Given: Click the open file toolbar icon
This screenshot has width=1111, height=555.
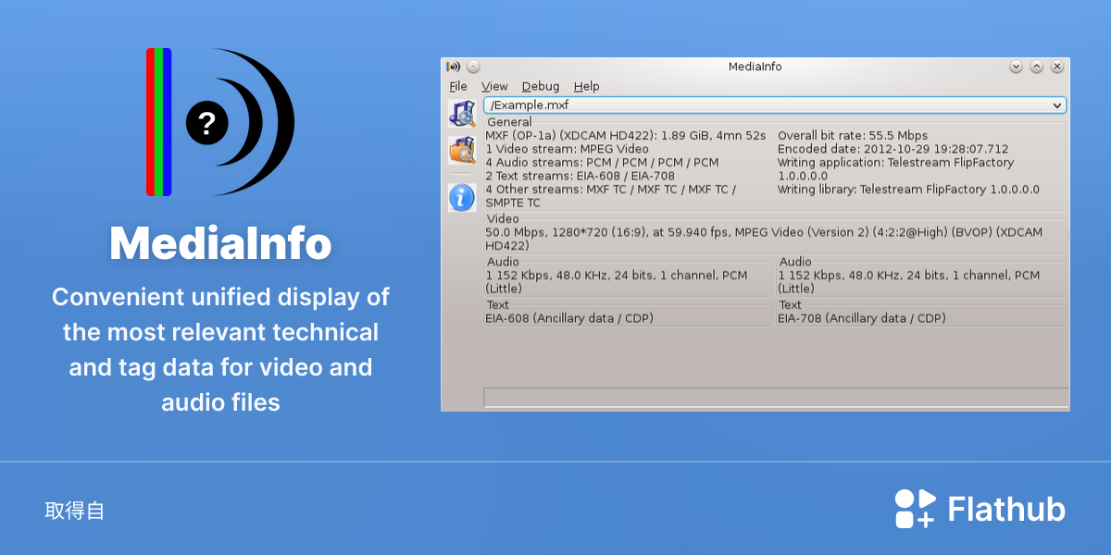Looking at the screenshot, I should [462, 113].
